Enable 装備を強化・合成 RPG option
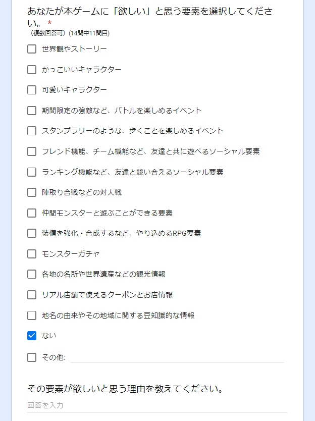The image size is (315, 421). point(32,233)
